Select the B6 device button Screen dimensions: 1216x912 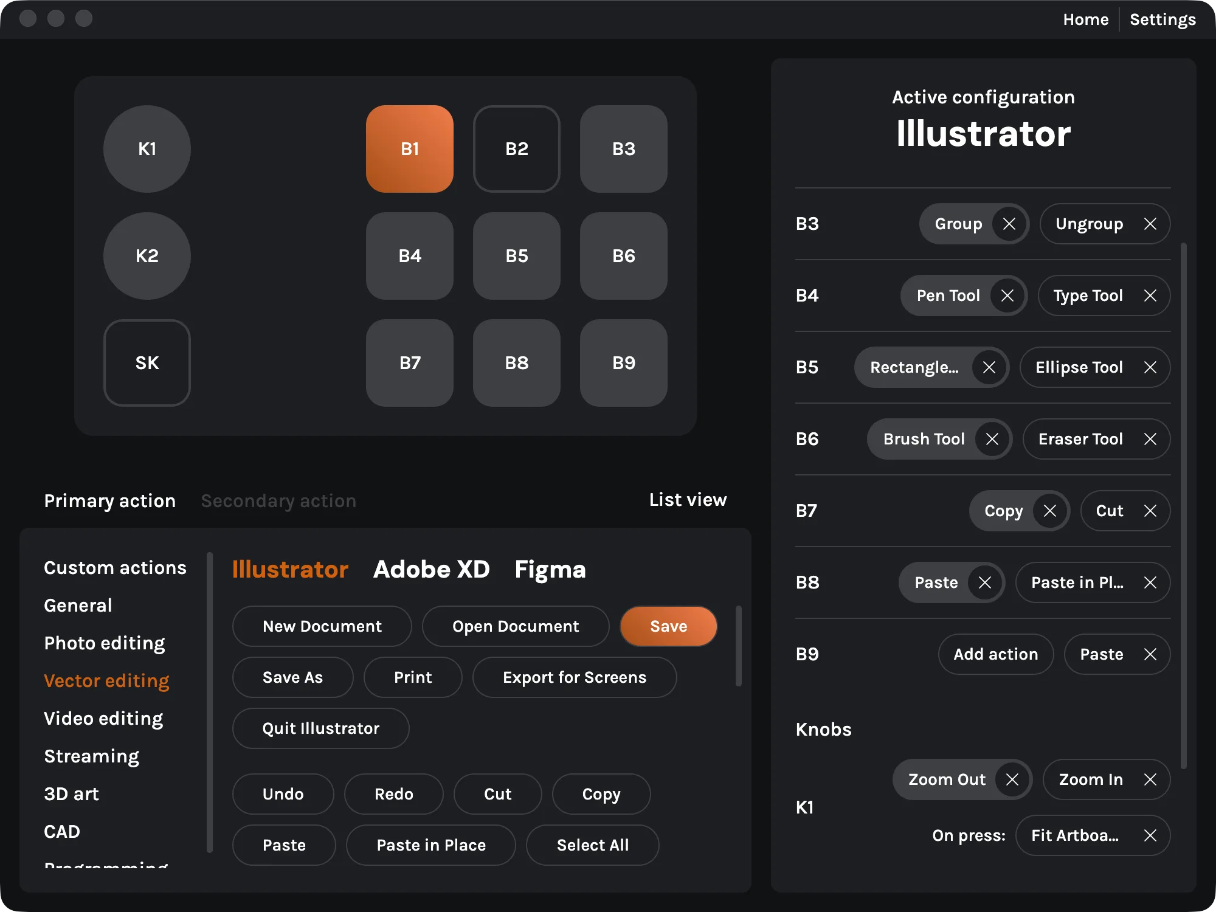coord(624,256)
